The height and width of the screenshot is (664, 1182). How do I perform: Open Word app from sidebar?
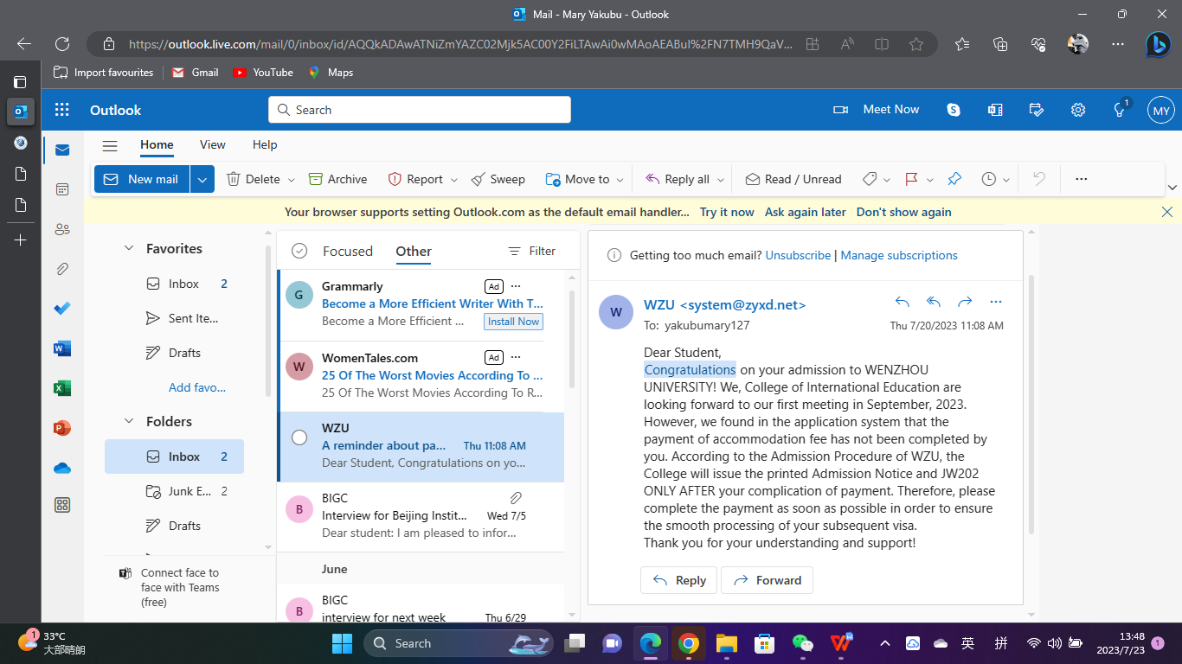click(x=62, y=348)
